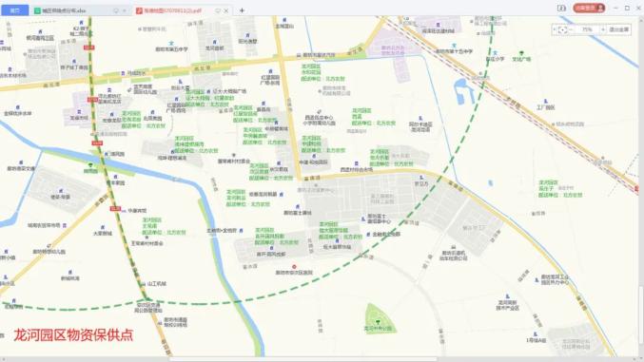Click the drag handle of zoom toolbar

pos(555,29)
